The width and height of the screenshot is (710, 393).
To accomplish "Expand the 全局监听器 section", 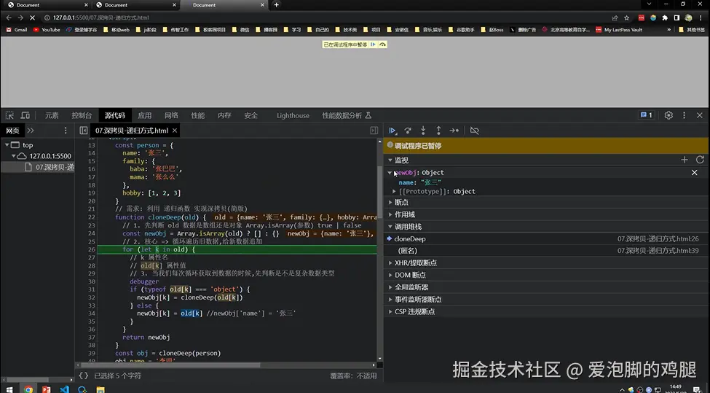I will 390,287.
